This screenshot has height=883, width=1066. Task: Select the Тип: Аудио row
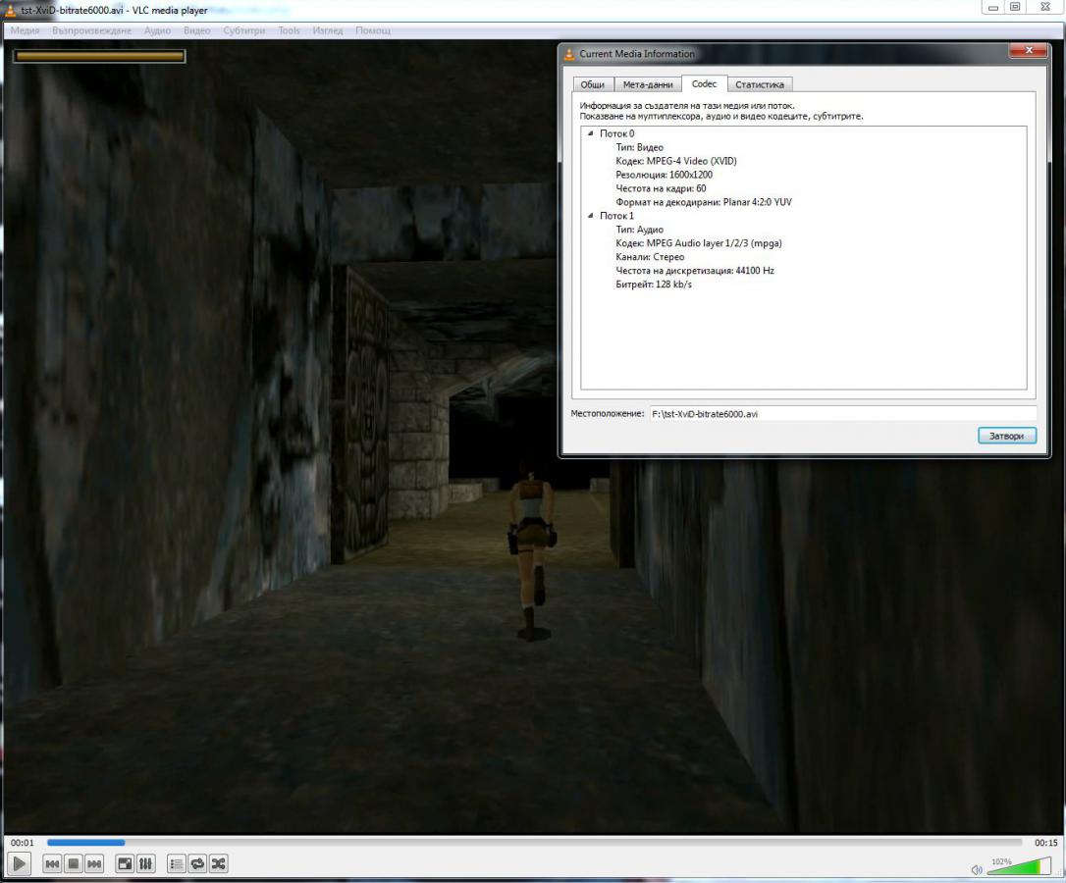point(639,230)
